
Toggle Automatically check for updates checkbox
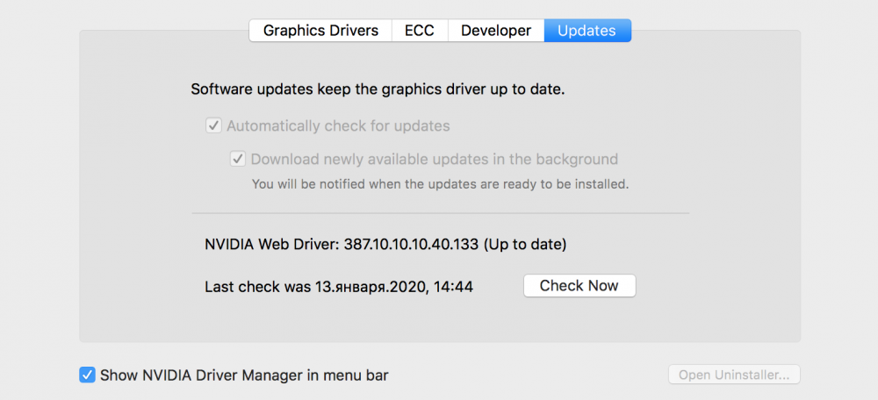tap(214, 125)
